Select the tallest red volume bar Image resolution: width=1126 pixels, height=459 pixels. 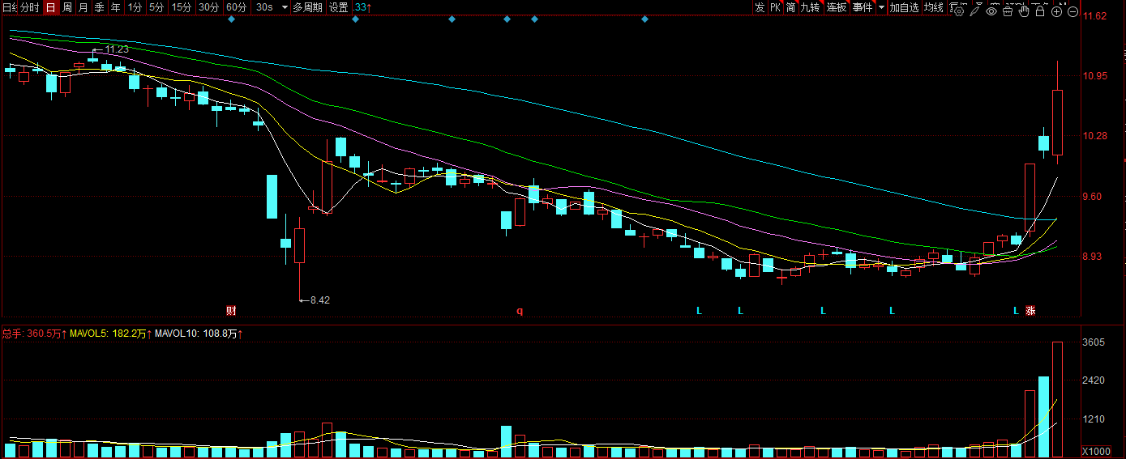1057,400
